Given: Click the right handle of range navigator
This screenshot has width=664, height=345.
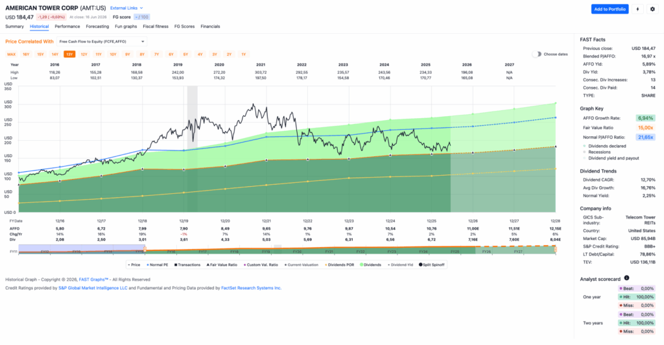Looking at the screenshot, I should point(556,249).
